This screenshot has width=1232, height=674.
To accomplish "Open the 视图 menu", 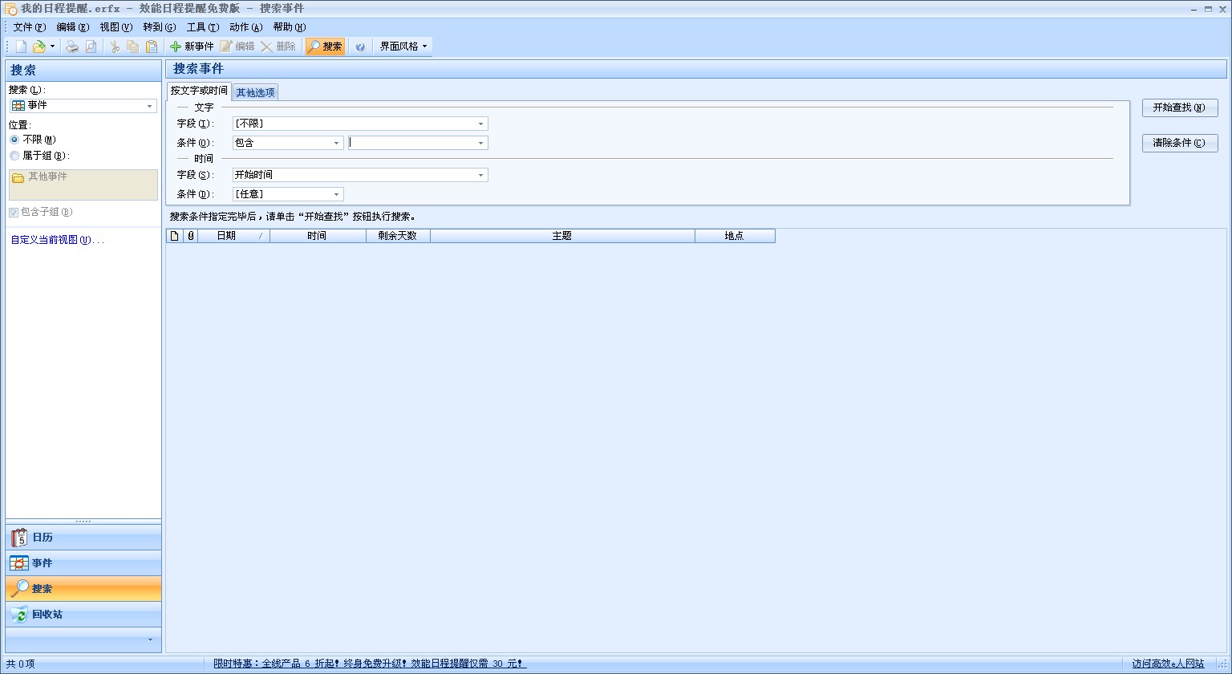I will (116, 27).
